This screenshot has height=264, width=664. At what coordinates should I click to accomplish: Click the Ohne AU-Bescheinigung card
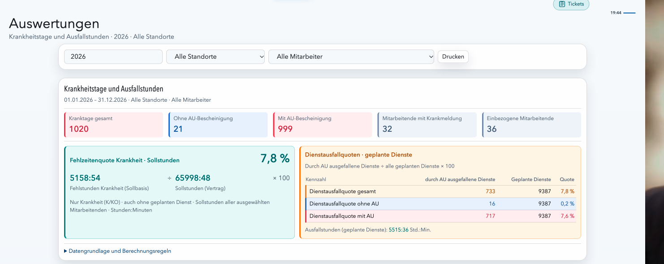[x=218, y=125]
